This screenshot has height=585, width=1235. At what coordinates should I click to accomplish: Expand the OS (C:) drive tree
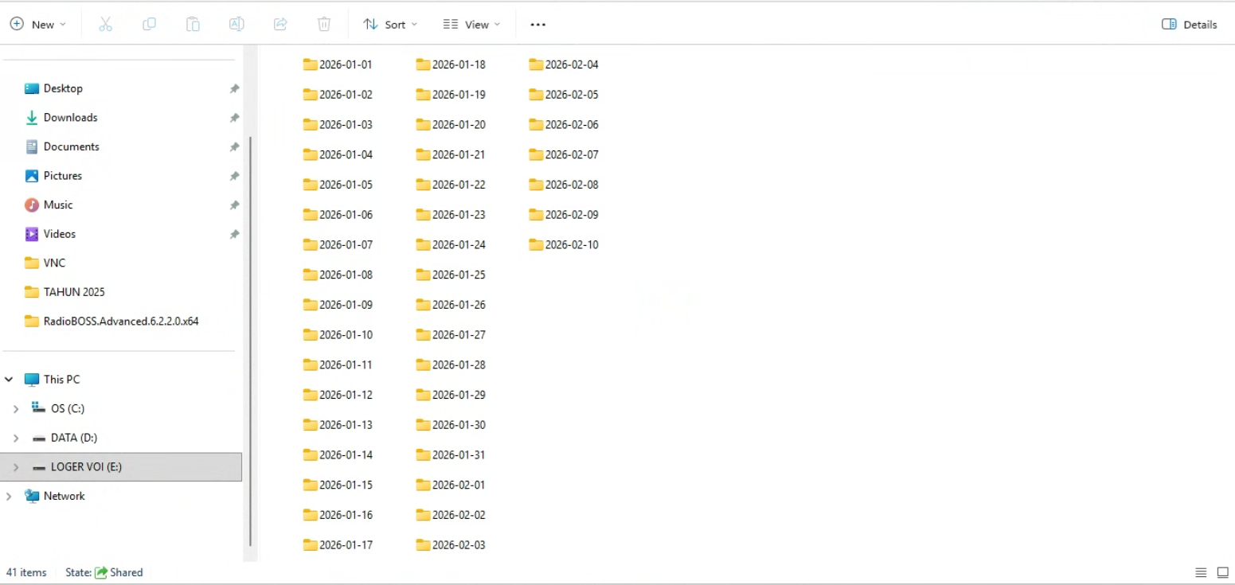tap(16, 409)
